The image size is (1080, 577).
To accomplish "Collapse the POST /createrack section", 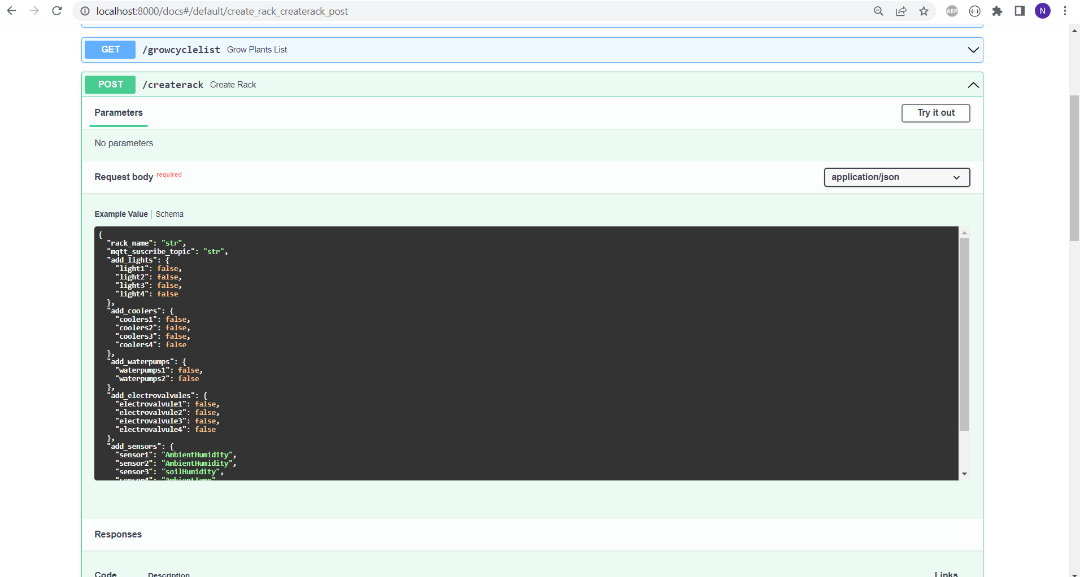I will point(973,85).
